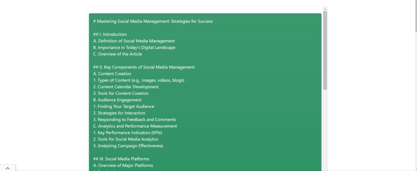This screenshot has height=171, width=417.
Task: Click "B. Importance in Today's Digital Landscape"
Action: coord(134,47)
